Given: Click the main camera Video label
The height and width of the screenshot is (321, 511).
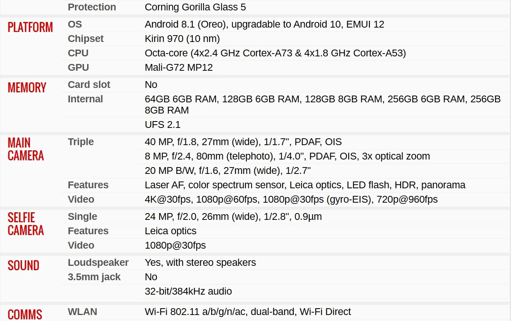Looking at the screenshot, I should click(81, 199).
